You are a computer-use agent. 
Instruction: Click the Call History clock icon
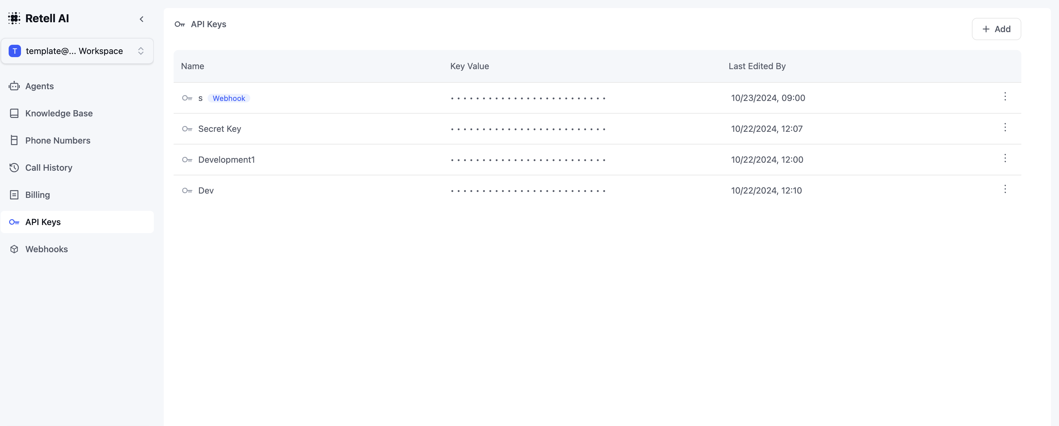[15, 167]
